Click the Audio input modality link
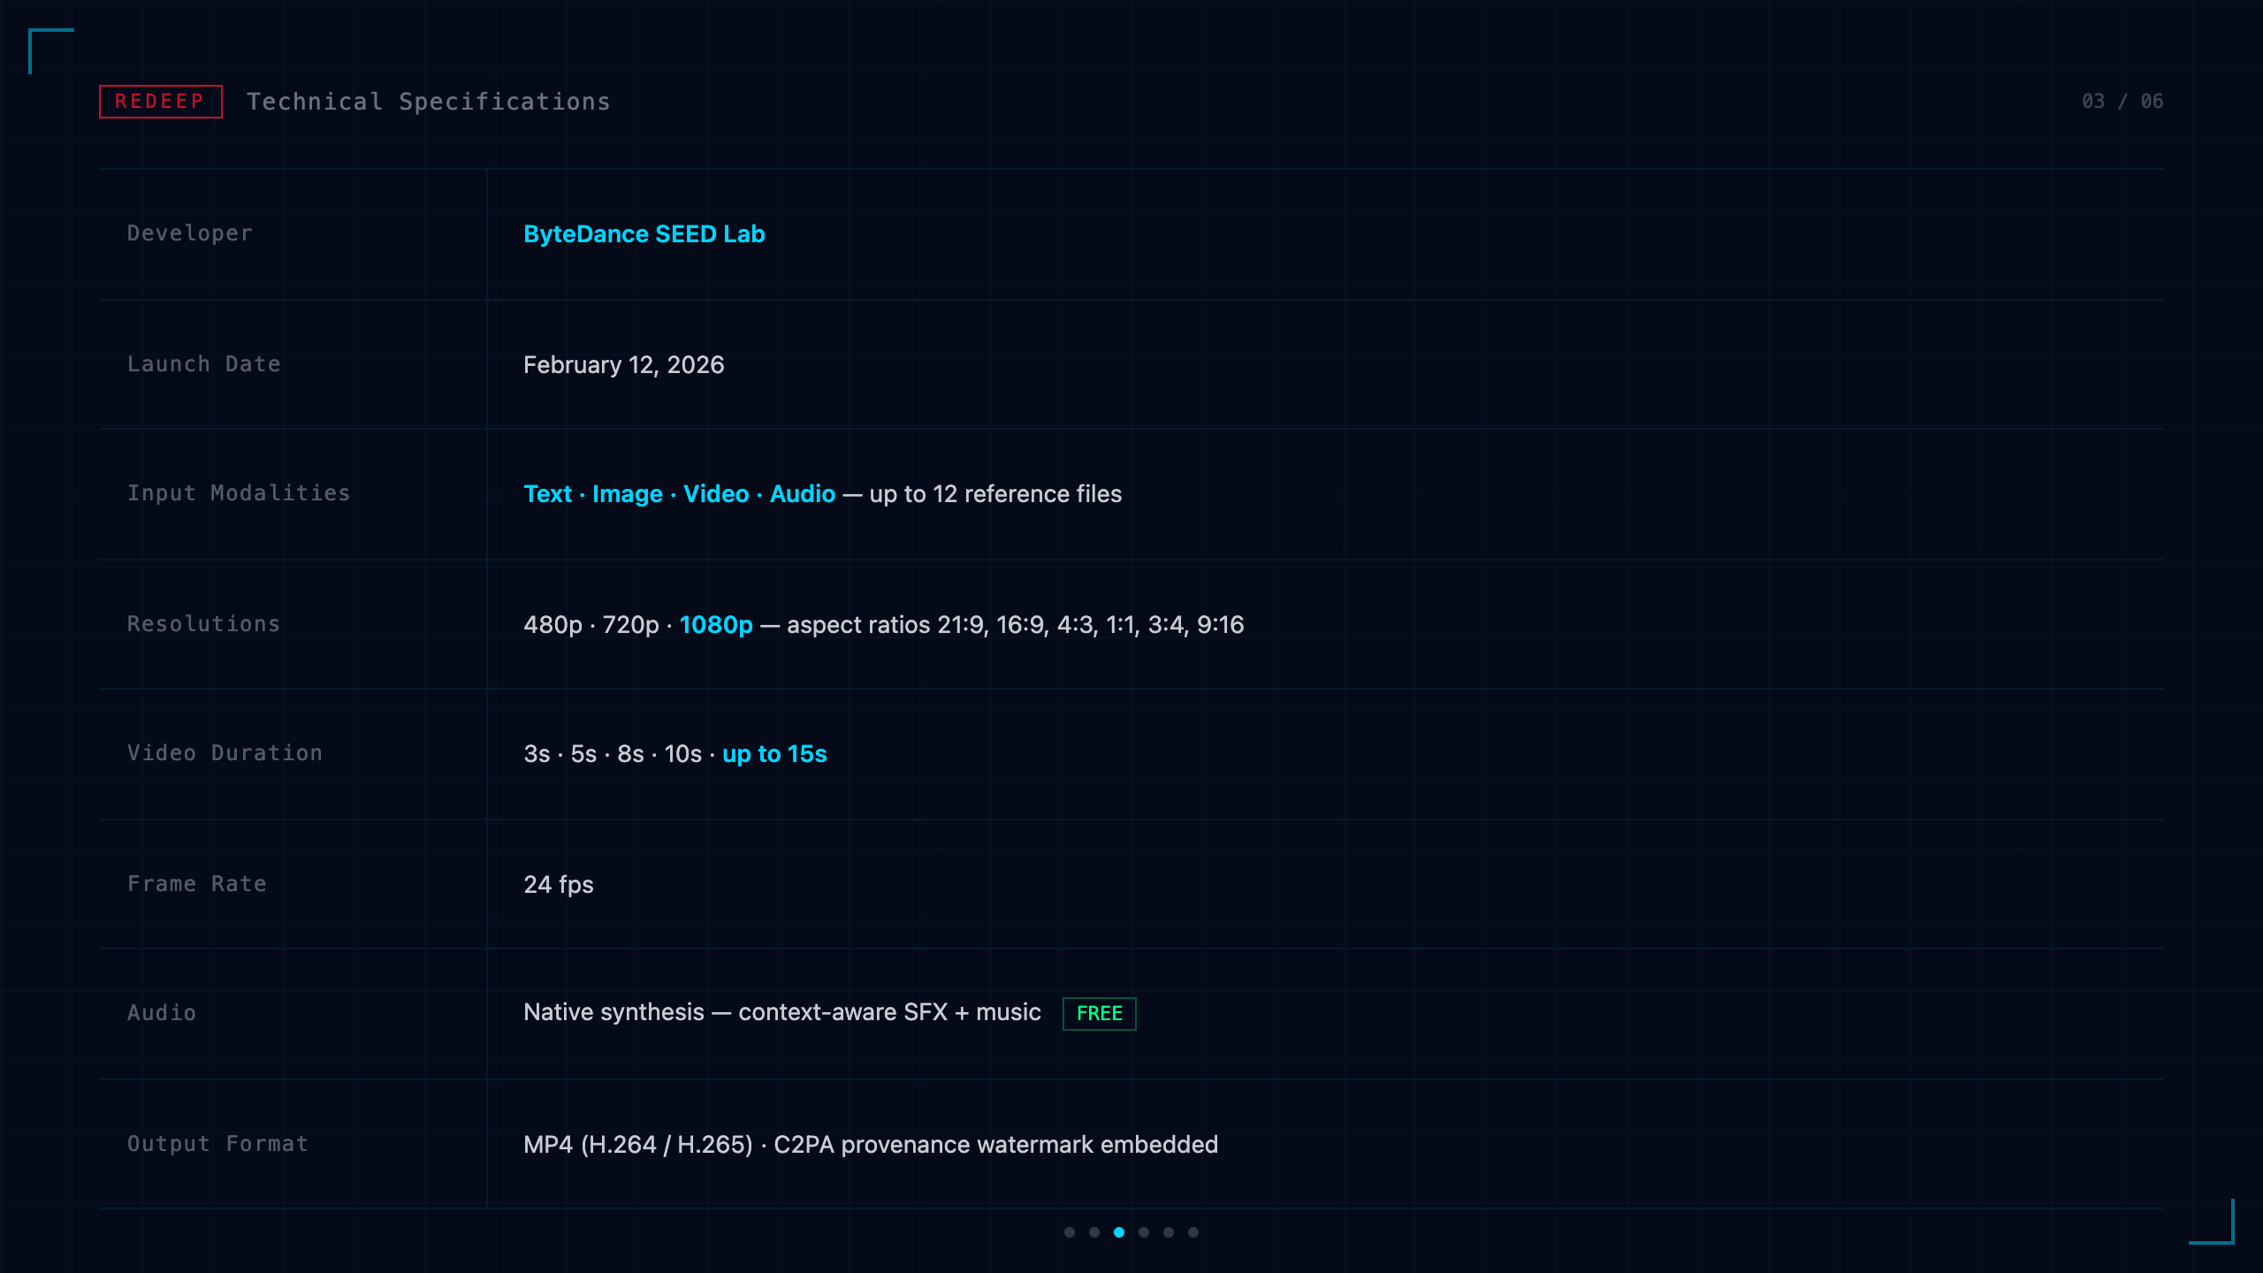This screenshot has width=2263, height=1273. tap(803, 494)
